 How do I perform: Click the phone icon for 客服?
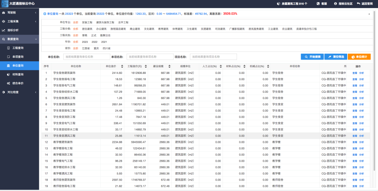pos(318,3)
